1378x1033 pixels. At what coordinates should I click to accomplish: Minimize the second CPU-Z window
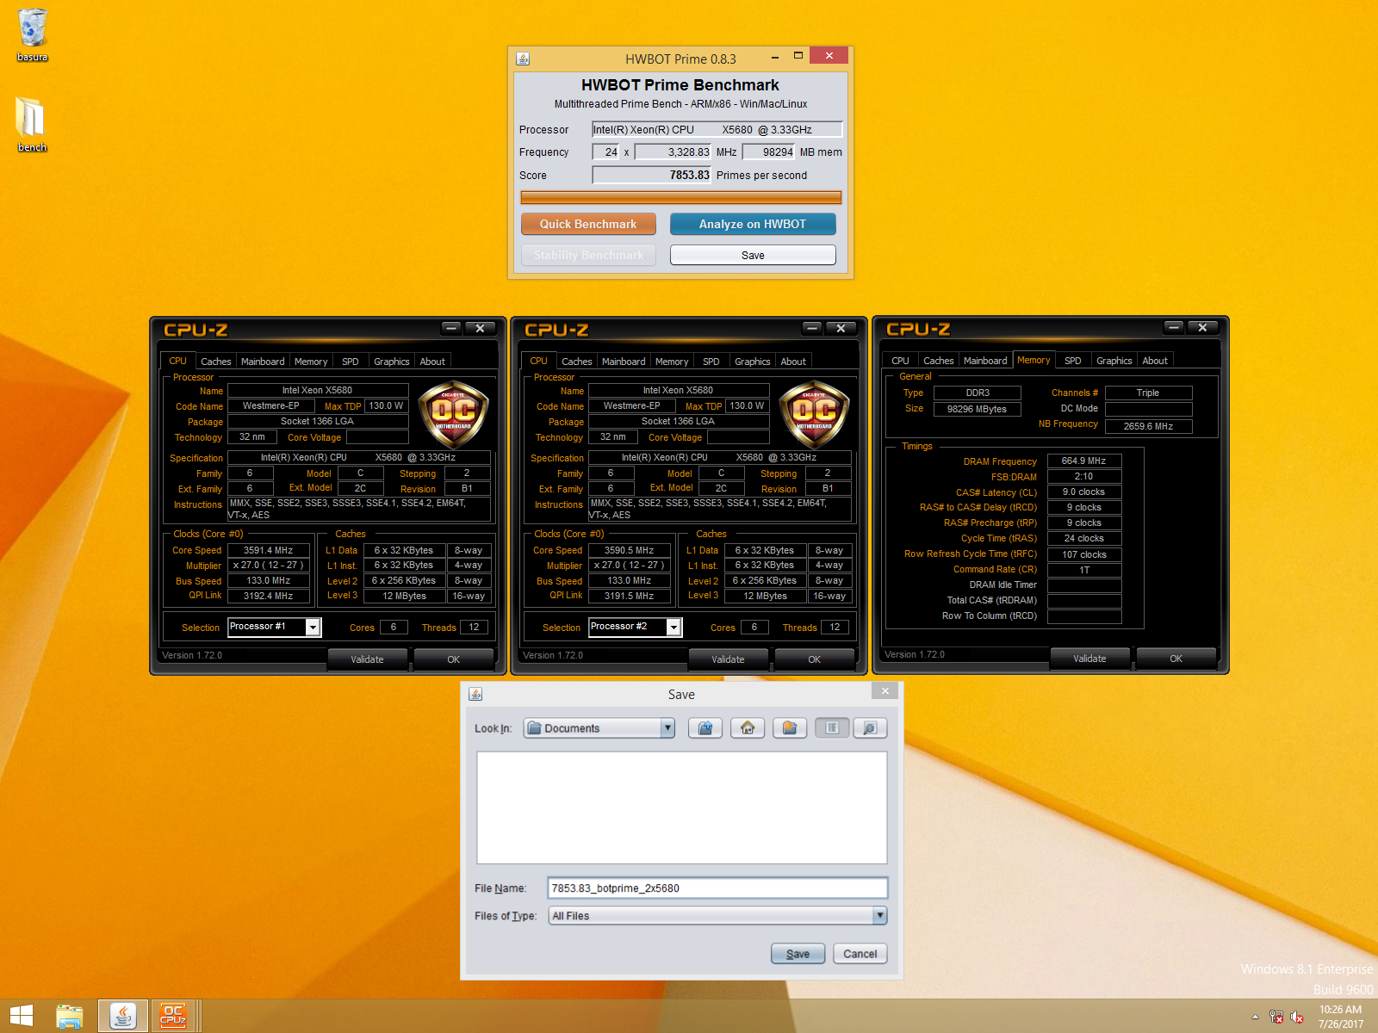813,328
